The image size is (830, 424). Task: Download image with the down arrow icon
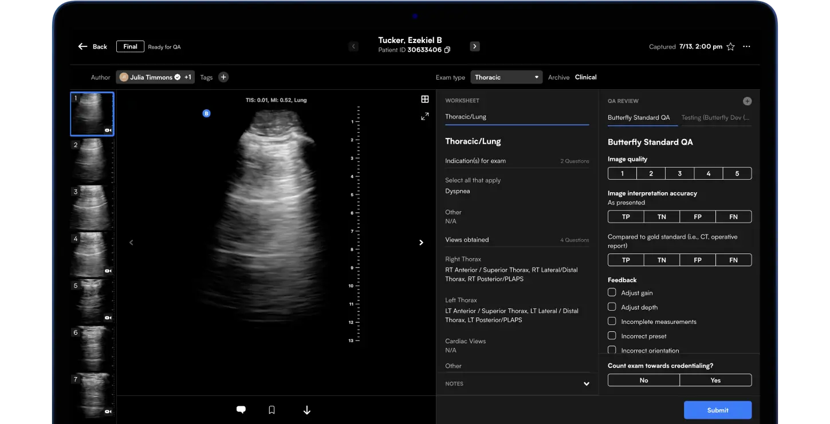[306, 410]
